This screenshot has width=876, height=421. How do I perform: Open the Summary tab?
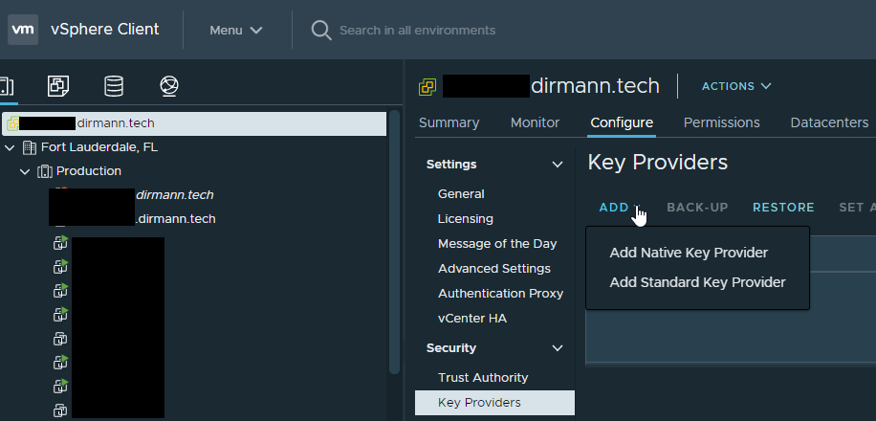pyautogui.click(x=449, y=122)
